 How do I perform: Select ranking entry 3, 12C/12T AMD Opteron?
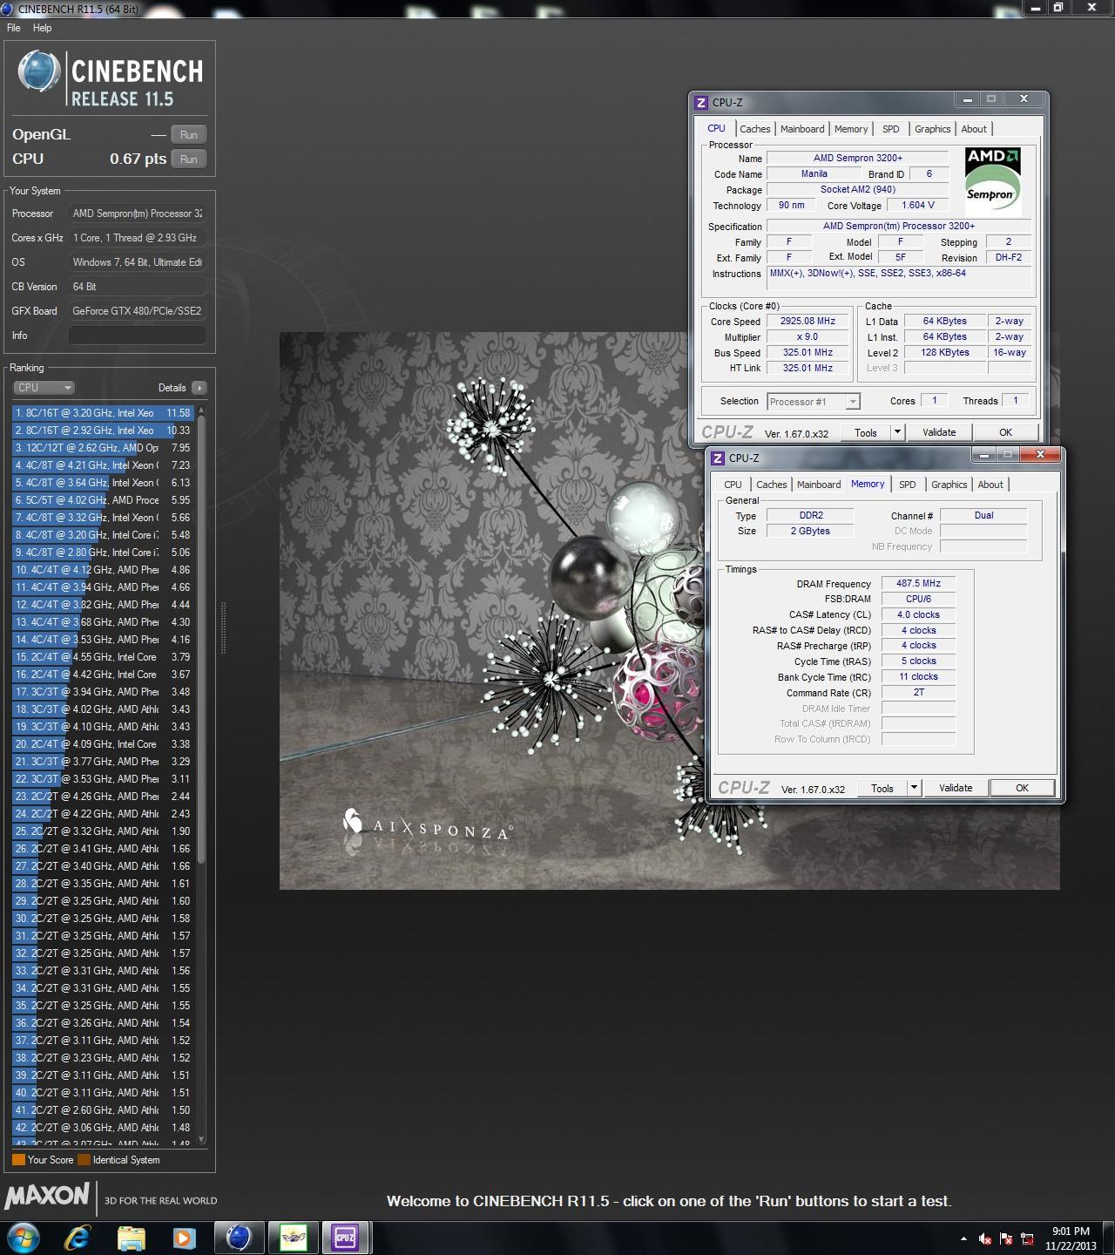(x=104, y=448)
